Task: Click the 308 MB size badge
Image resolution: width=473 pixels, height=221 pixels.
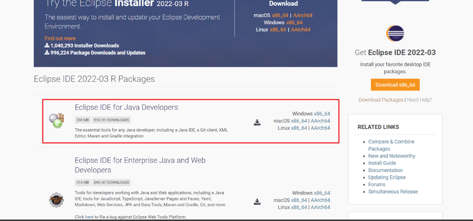Action: (x=82, y=120)
